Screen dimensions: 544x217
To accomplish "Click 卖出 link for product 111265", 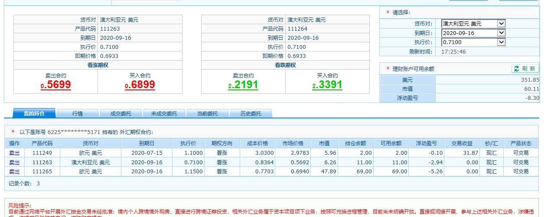I will pyautogui.click(x=14, y=172).
